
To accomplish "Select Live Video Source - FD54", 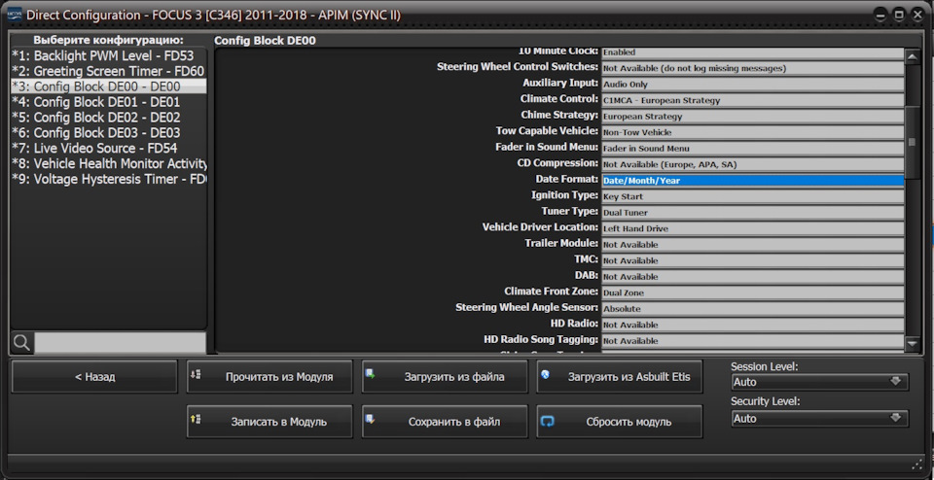I will [x=109, y=148].
